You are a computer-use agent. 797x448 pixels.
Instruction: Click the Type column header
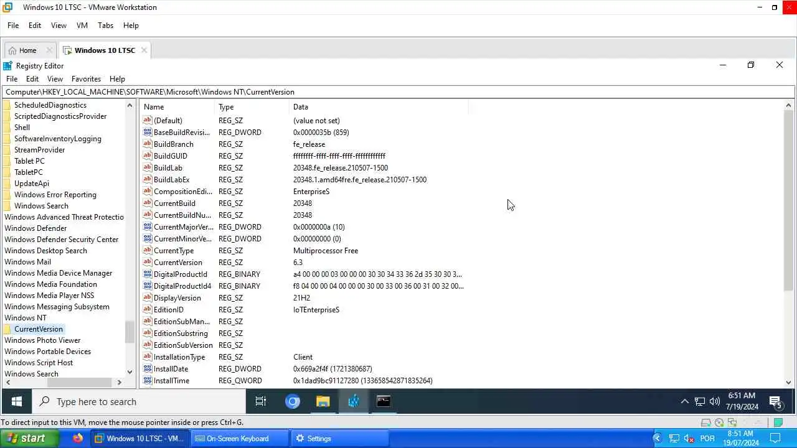point(252,107)
